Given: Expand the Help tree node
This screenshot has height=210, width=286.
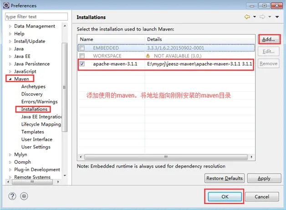Looking at the screenshot, I should click(10, 34).
